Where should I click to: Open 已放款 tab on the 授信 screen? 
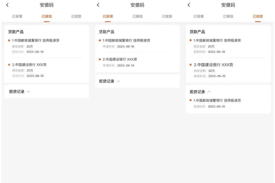click(76, 17)
